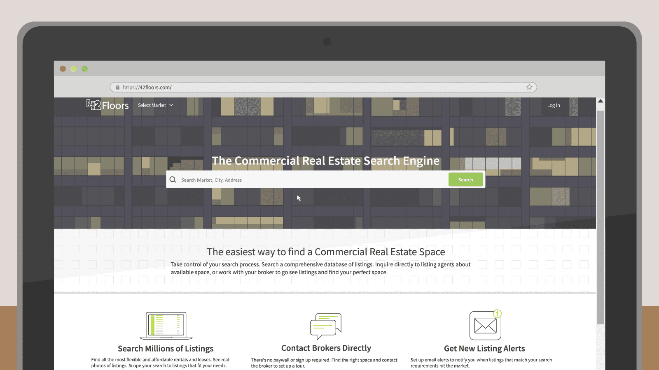Click the browser URL address bar

click(323, 87)
